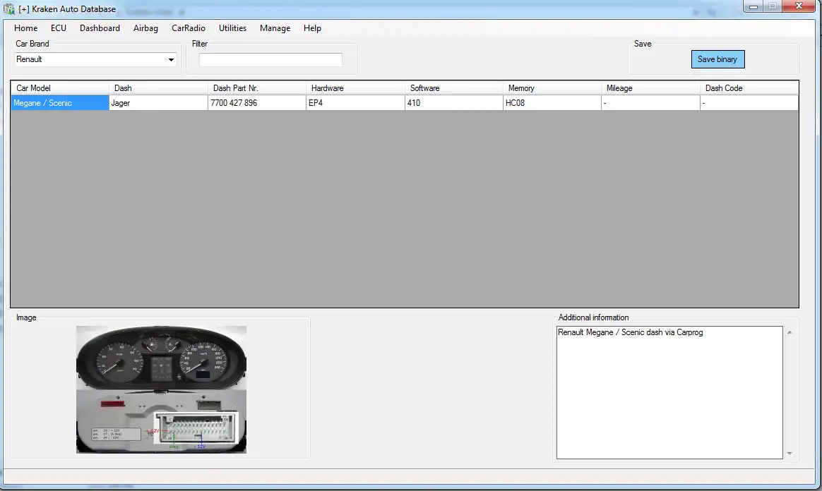Open the Home menu
This screenshot has width=822, height=491.
[25, 28]
